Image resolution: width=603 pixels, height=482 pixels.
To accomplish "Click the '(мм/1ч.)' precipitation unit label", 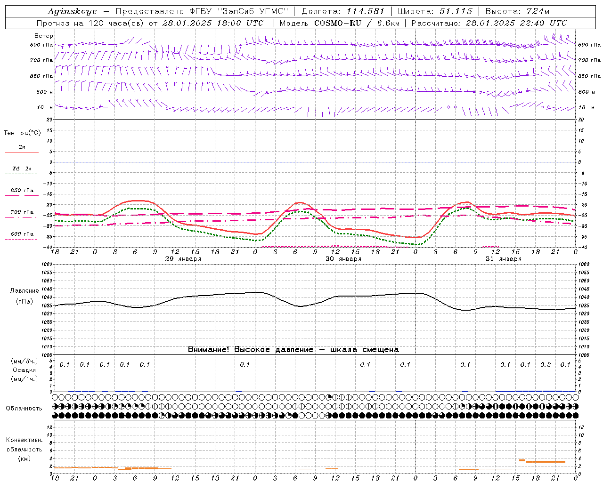I will 24,379.
